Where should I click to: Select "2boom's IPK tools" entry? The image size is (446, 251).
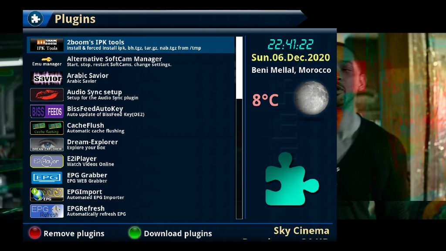[x=131, y=45]
